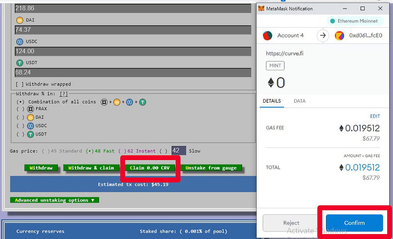Select the USDC withdraw radio option

point(20,126)
